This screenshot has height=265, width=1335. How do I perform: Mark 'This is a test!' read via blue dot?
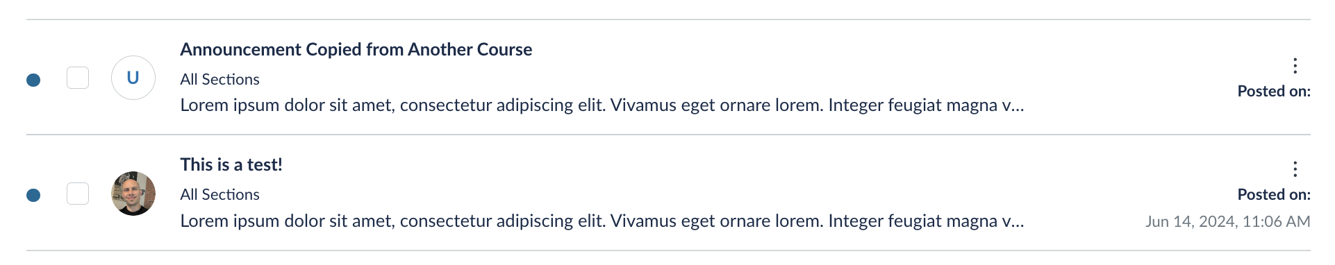tap(33, 195)
